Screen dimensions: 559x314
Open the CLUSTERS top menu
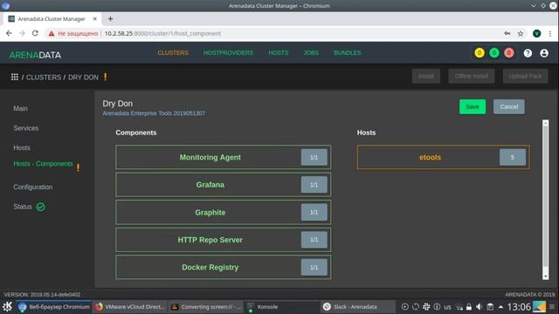coord(173,52)
